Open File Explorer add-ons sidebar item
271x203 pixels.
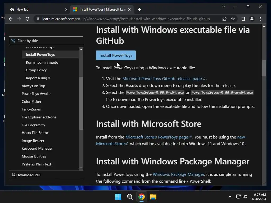(x=39, y=117)
